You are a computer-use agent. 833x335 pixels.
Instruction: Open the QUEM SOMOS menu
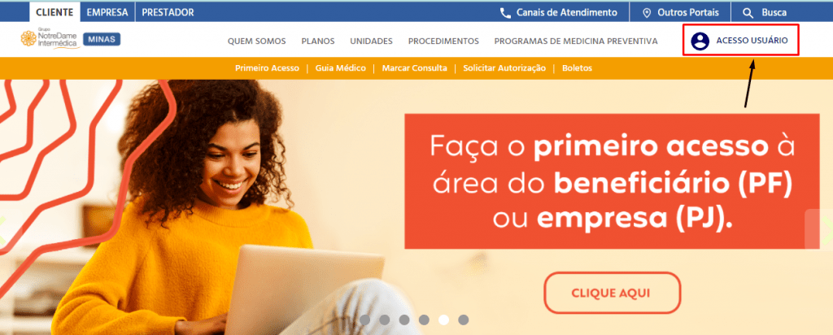coord(256,41)
